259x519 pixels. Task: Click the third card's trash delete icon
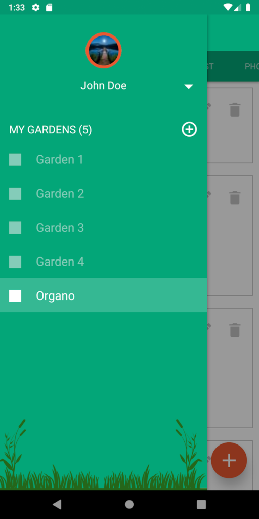(x=235, y=330)
